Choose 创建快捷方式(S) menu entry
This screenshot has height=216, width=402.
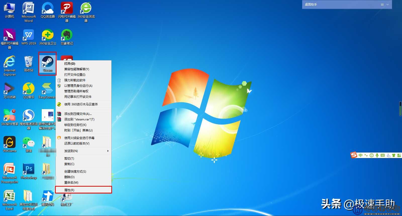click(84, 172)
